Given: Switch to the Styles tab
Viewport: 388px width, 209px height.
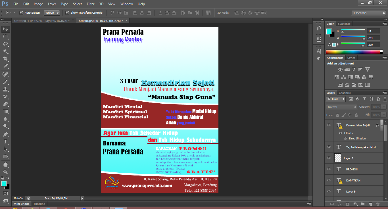Looking at the screenshot, I should coord(351,58).
